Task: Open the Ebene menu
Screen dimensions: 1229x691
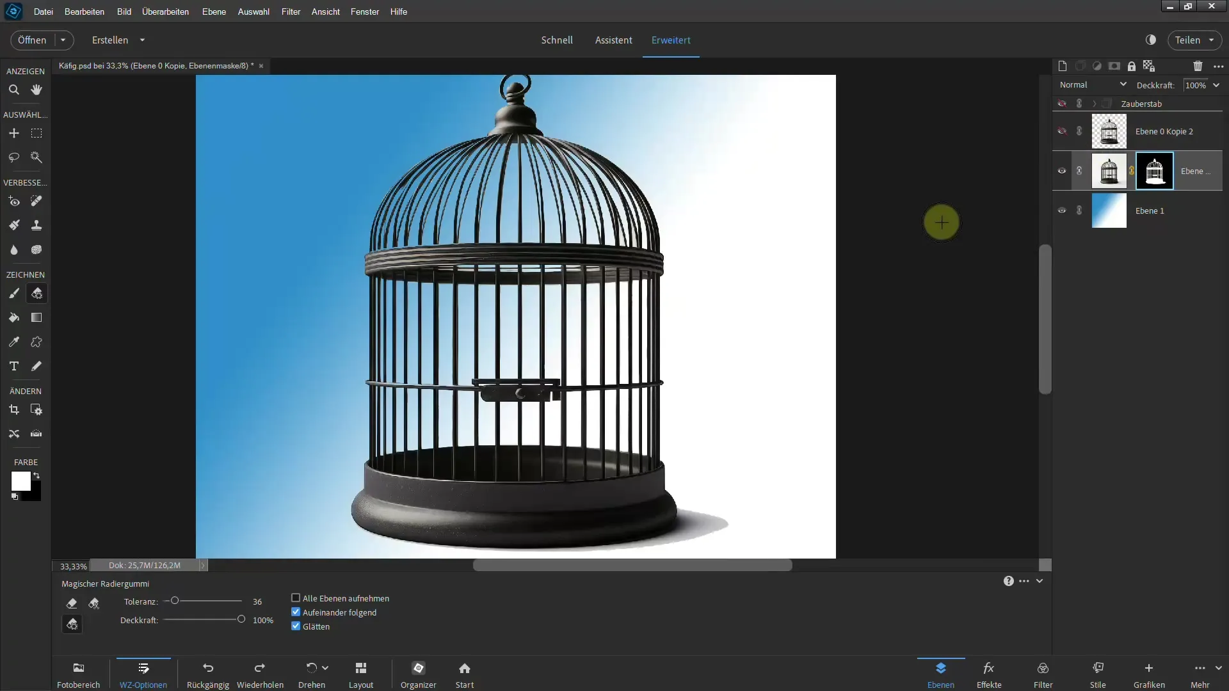Action: pyautogui.click(x=214, y=12)
